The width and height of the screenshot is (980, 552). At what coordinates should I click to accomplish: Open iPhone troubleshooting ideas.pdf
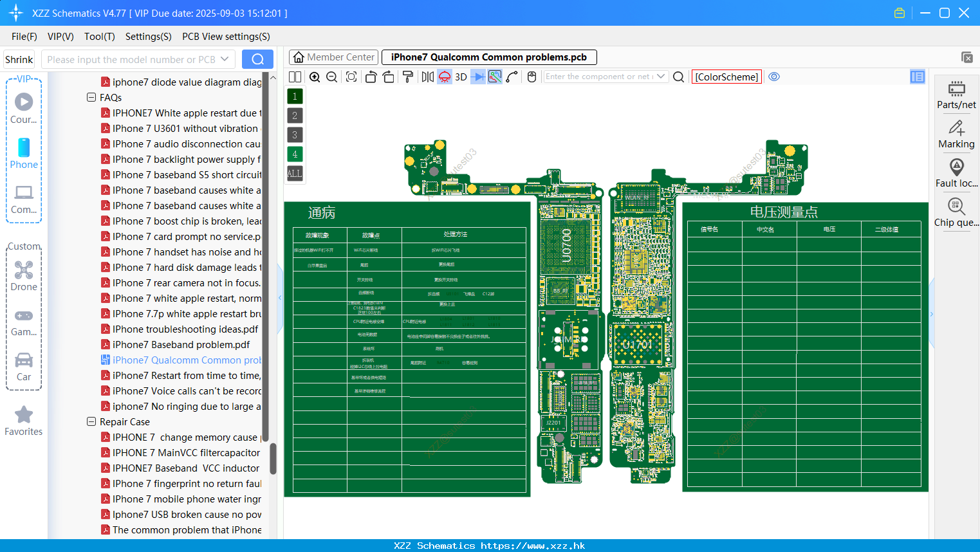tap(185, 329)
